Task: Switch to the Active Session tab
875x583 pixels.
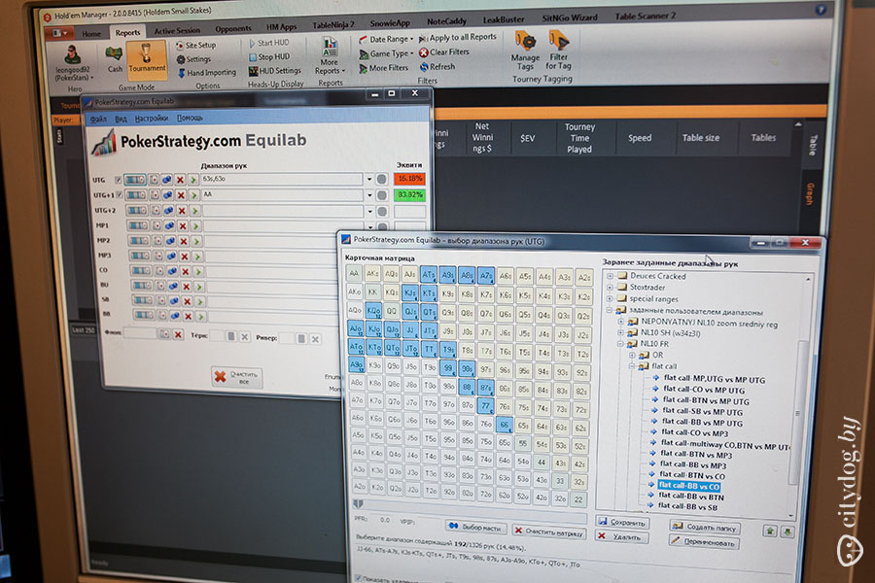Action: (x=177, y=31)
